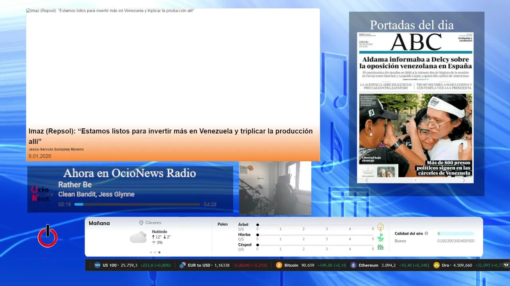Click the Césped grass pollen icon

click(381, 247)
